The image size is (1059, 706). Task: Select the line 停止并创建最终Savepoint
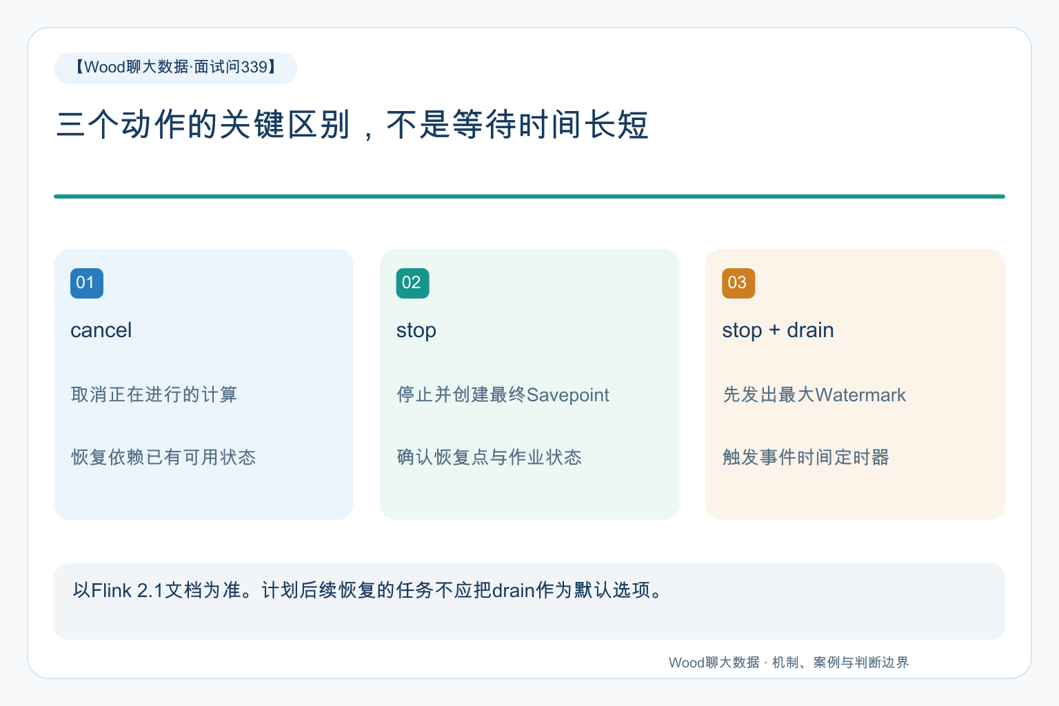tap(503, 394)
